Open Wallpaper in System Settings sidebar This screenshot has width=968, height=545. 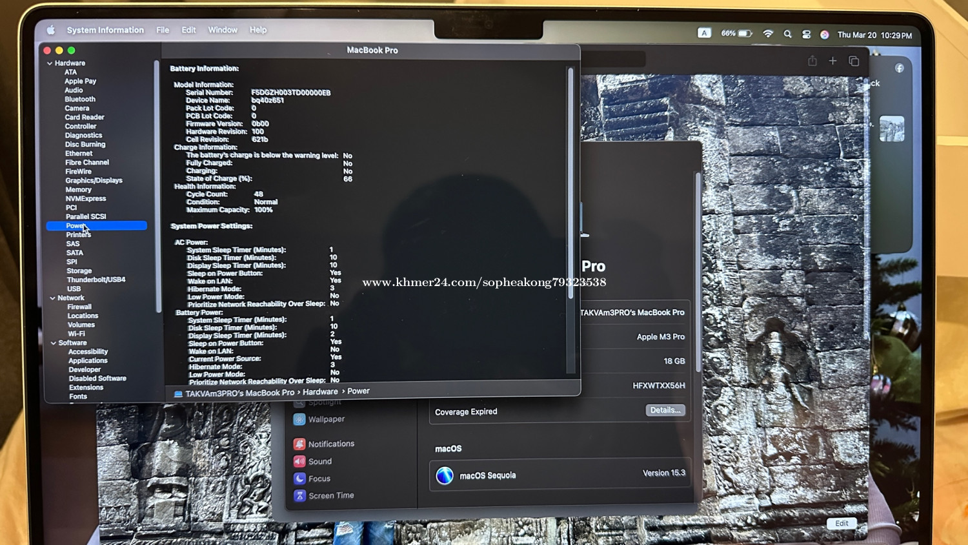319,420
